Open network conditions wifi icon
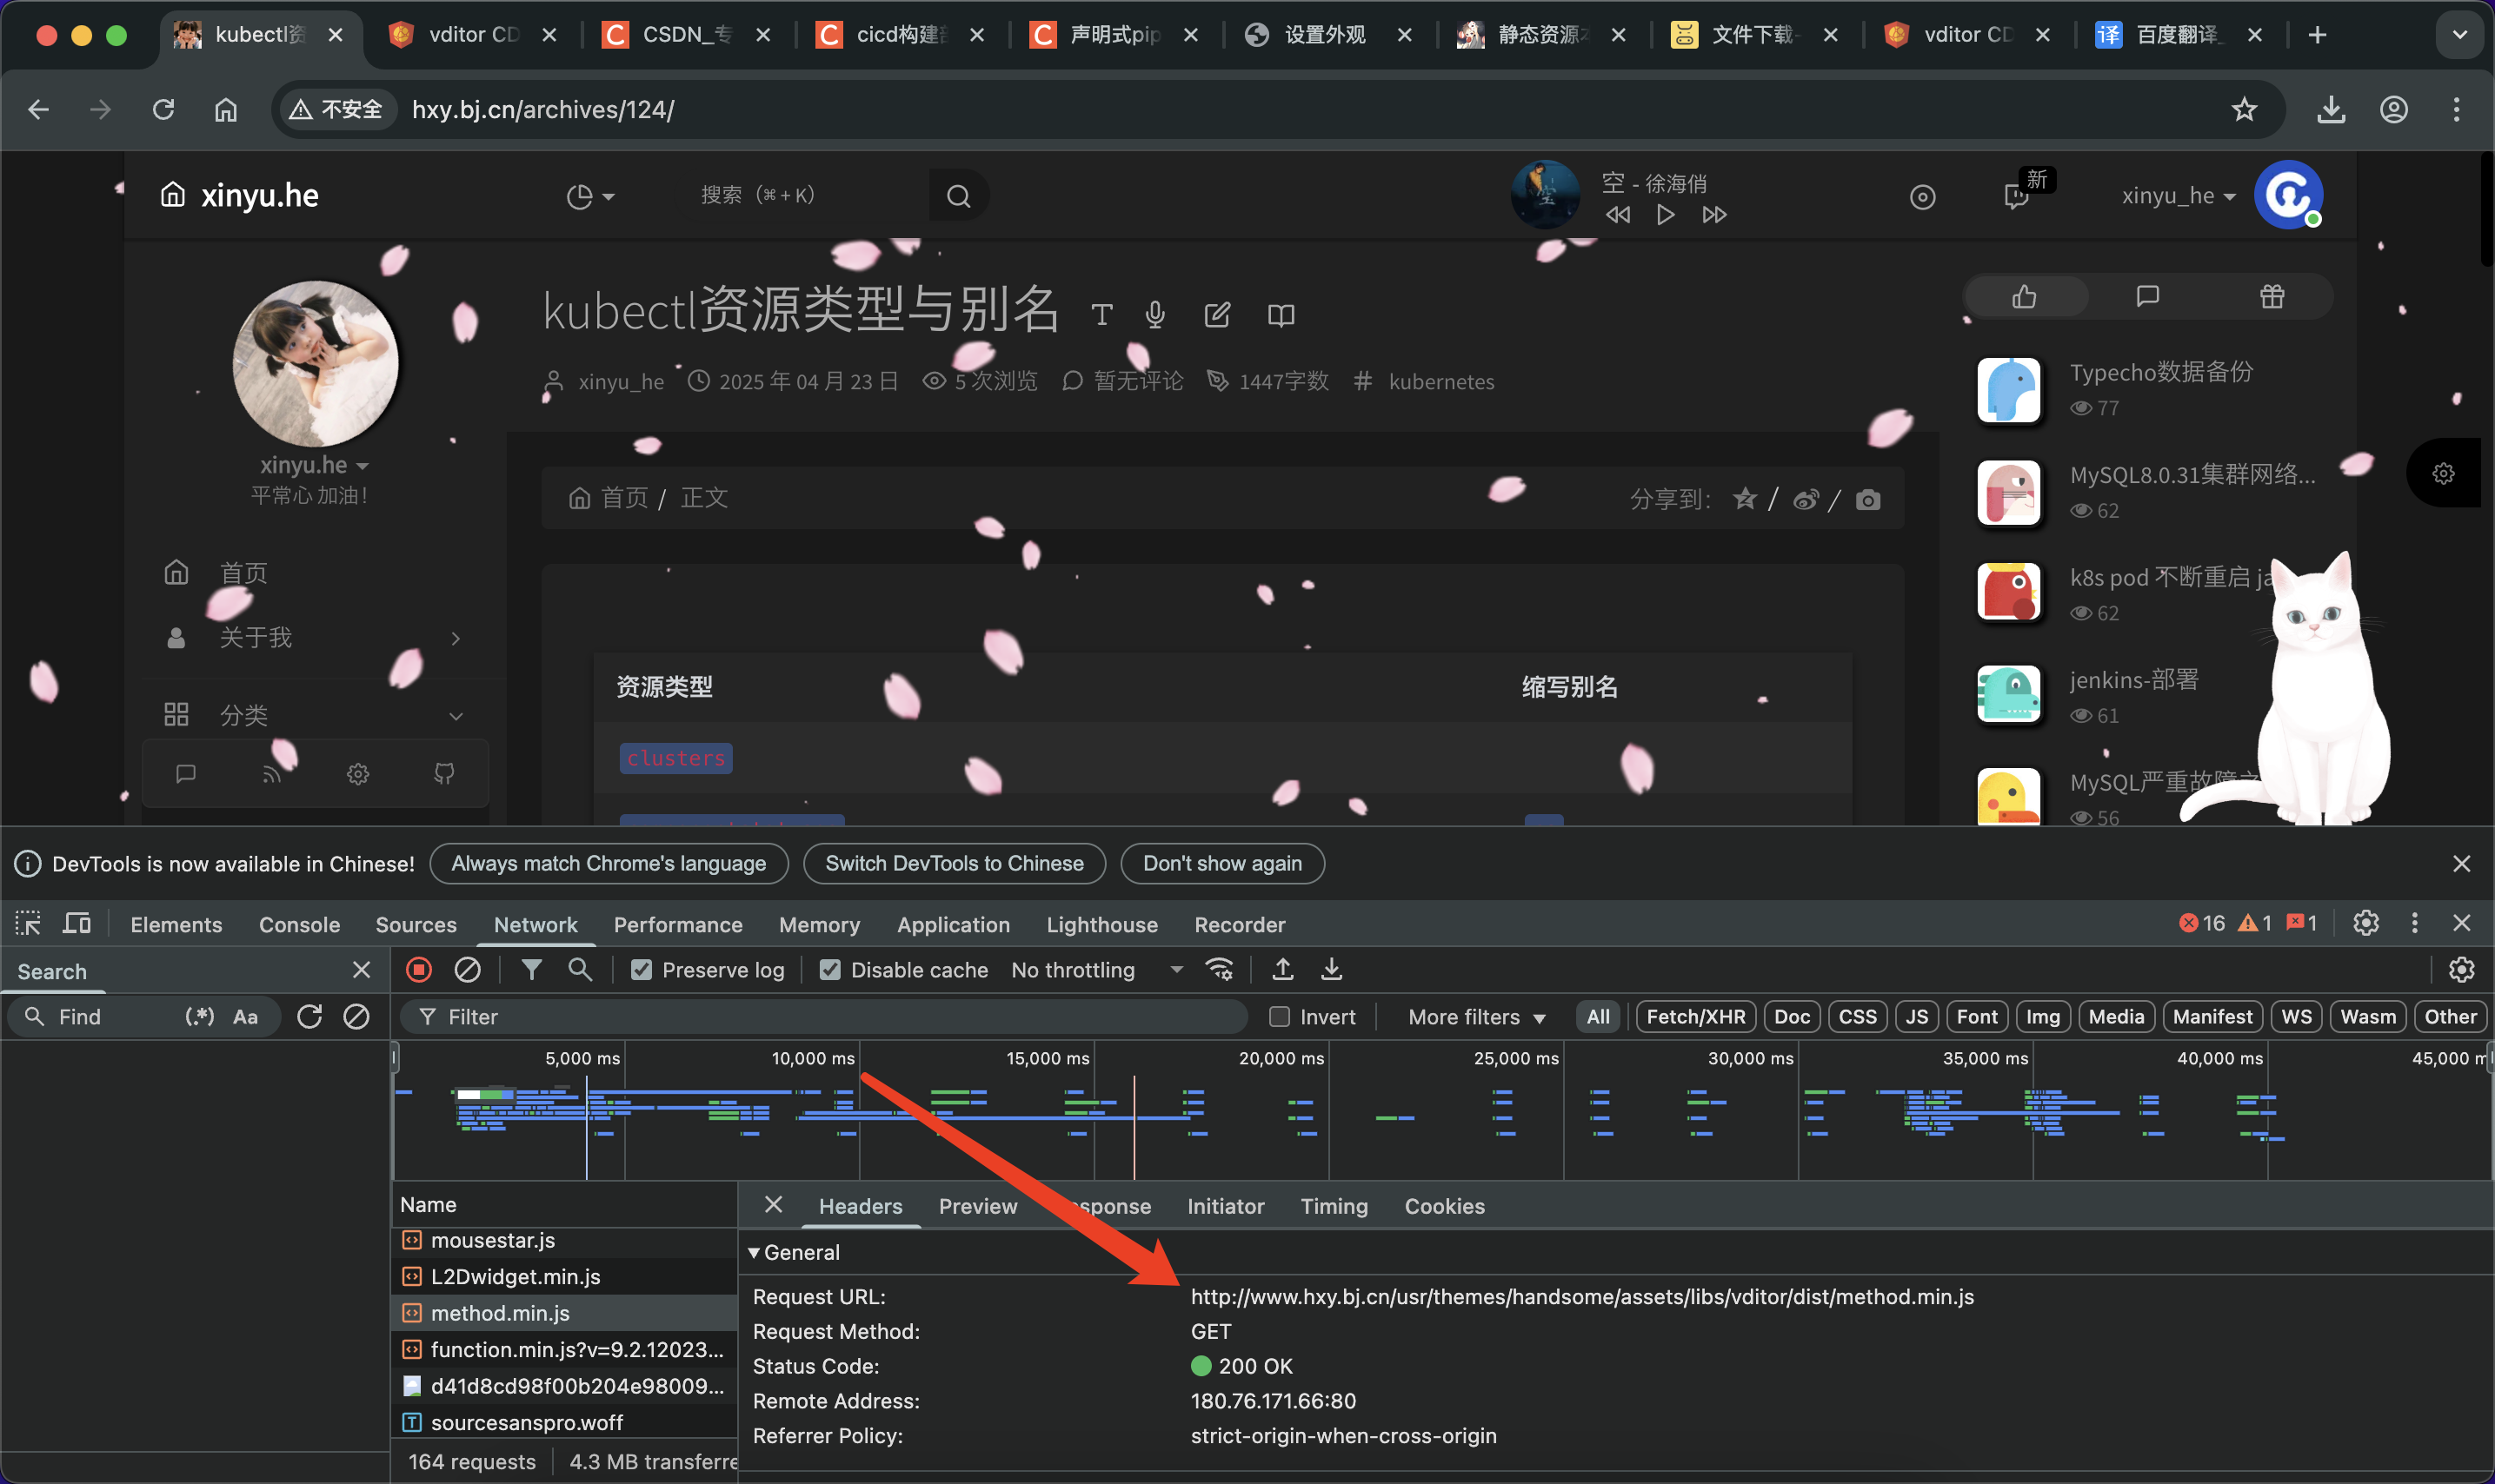This screenshot has width=2495, height=1484. click(1220, 969)
